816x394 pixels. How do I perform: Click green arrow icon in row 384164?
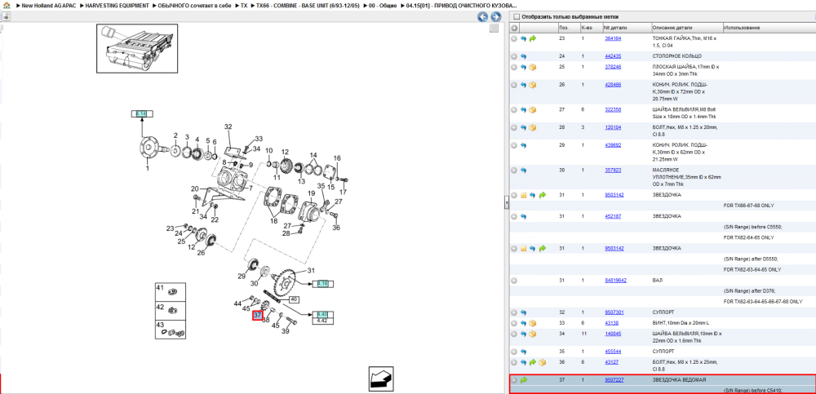532,38
